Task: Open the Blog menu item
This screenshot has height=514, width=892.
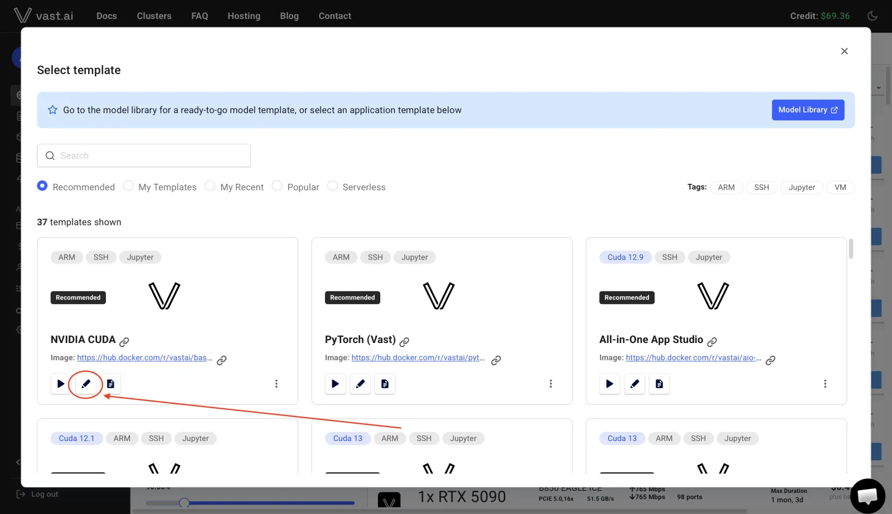Action: [x=289, y=16]
